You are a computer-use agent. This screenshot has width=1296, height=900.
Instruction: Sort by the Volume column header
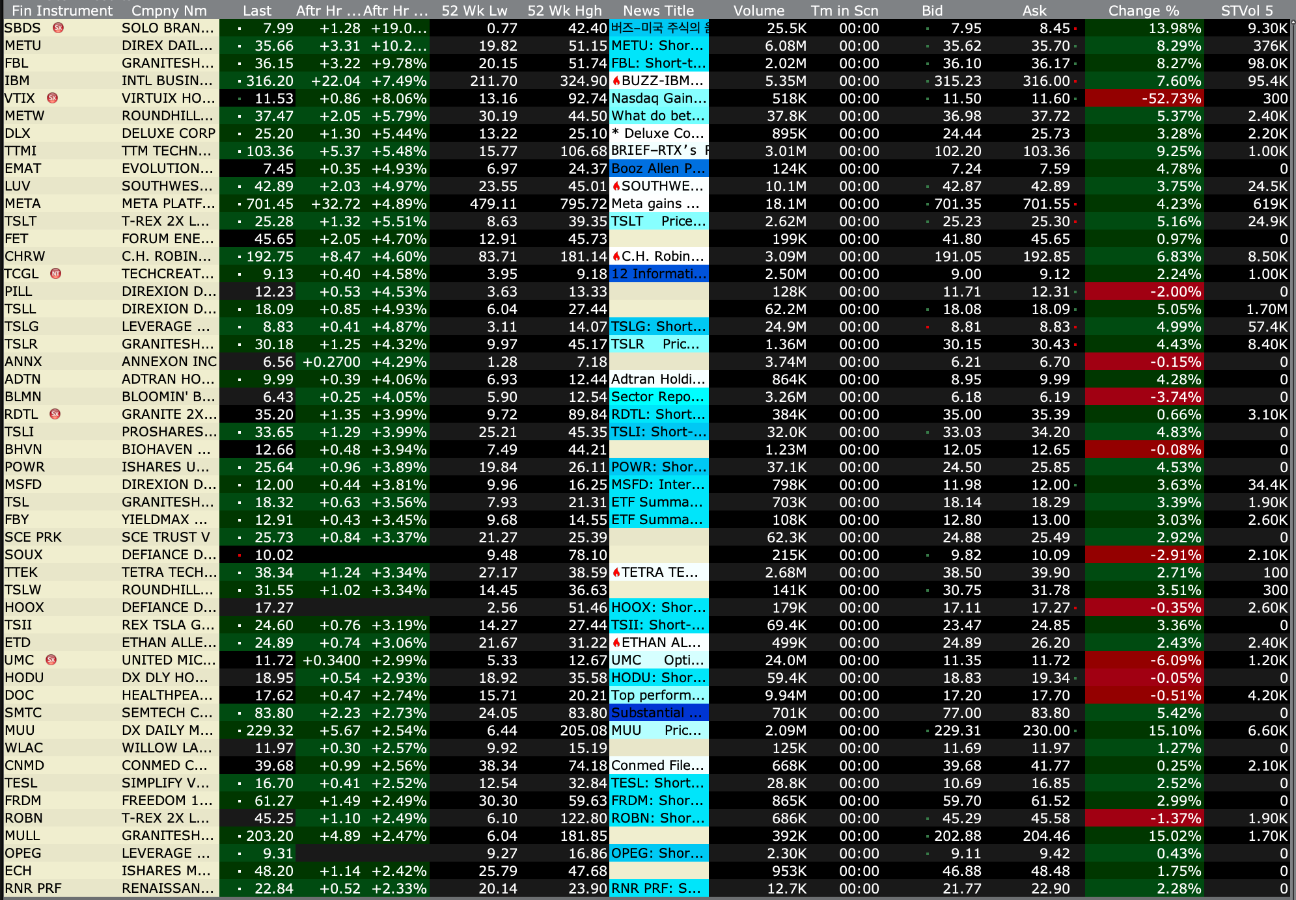[x=758, y=10]
